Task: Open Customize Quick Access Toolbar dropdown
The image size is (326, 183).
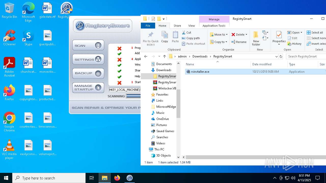Action: (164, 19)
